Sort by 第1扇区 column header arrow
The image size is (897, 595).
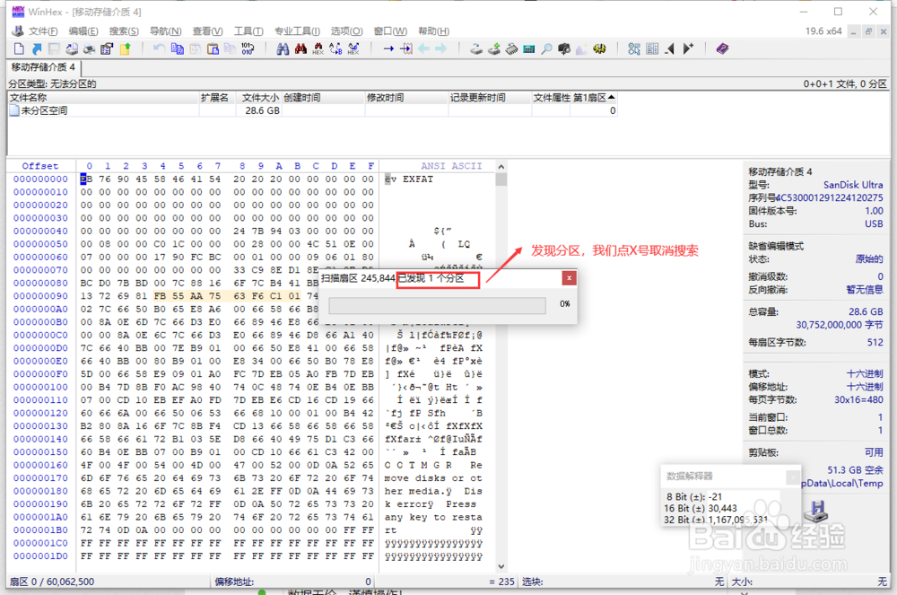click(x=612, y=97)
